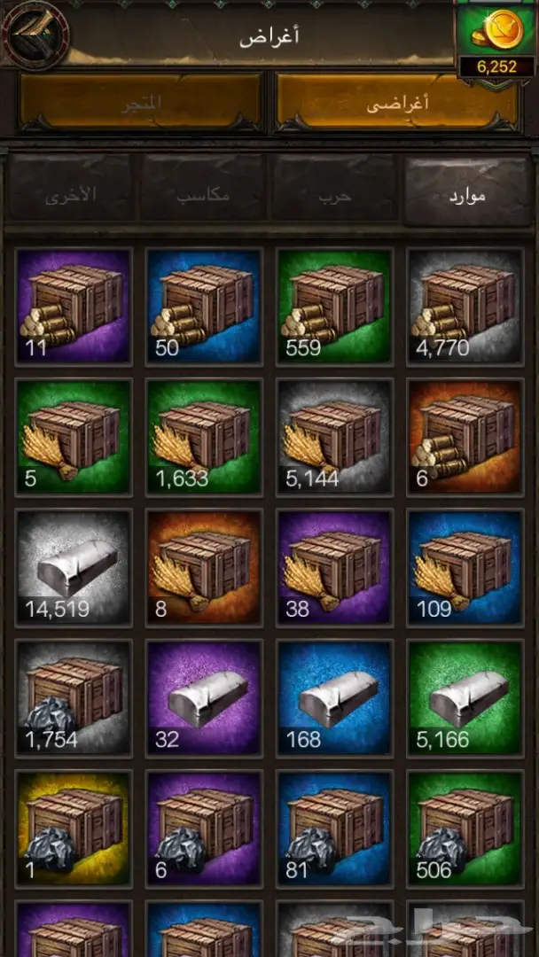
Task: Tap the yellow stone crate with 1
Action: (74, 829)
